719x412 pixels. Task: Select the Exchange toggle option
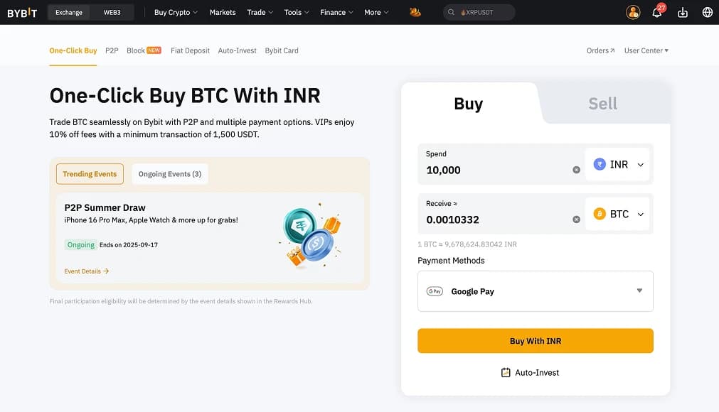[68, 12]
